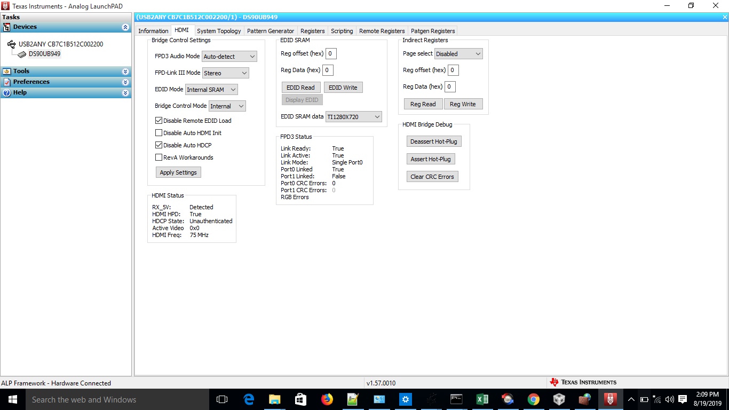This screenshot has width=729, height=410.
Task: Click the USB symbol beside USB2ANY
Action: coord(12,44)
